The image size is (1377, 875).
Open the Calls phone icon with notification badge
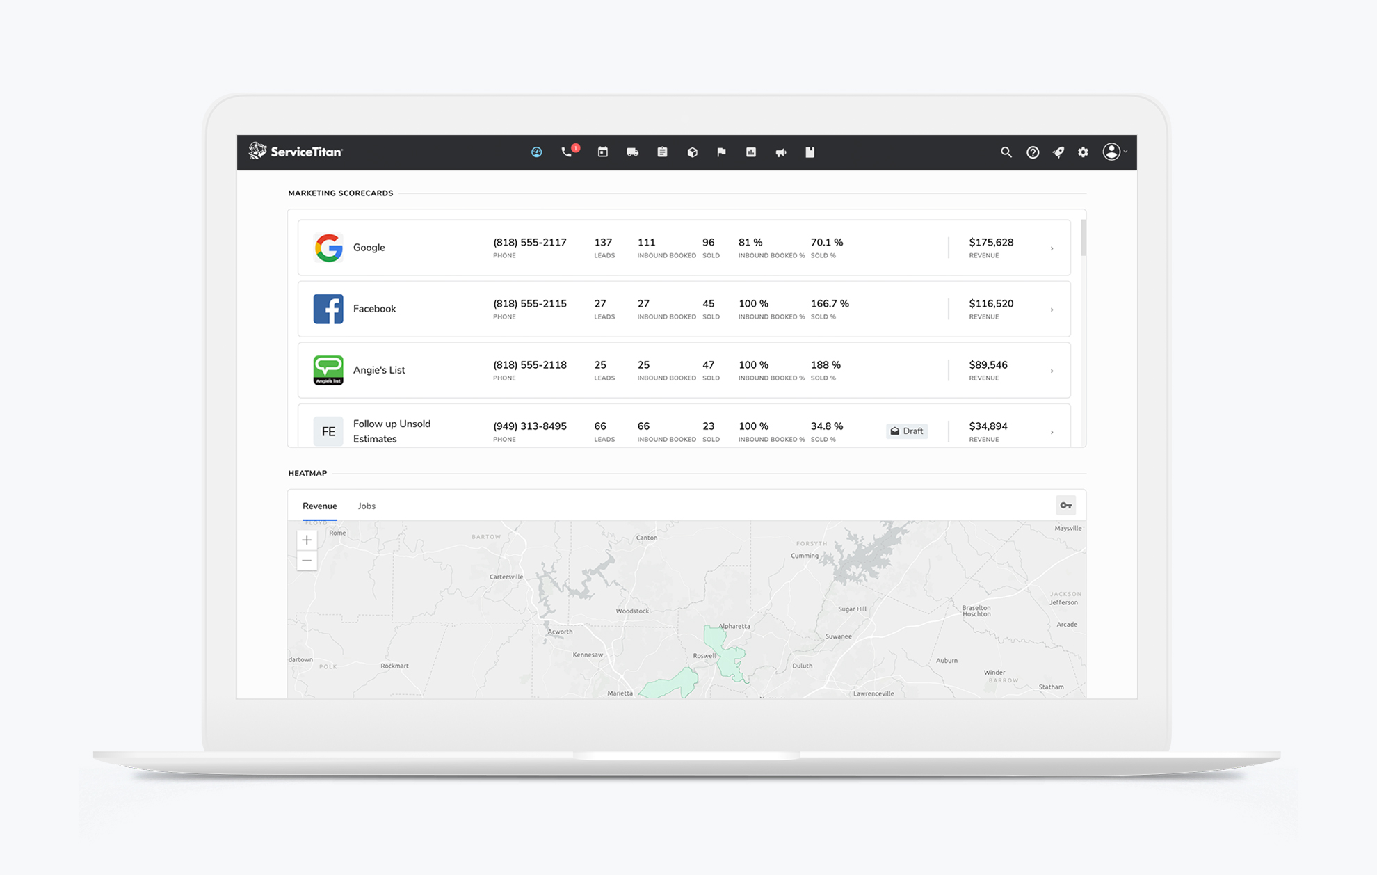pos(567,152)
